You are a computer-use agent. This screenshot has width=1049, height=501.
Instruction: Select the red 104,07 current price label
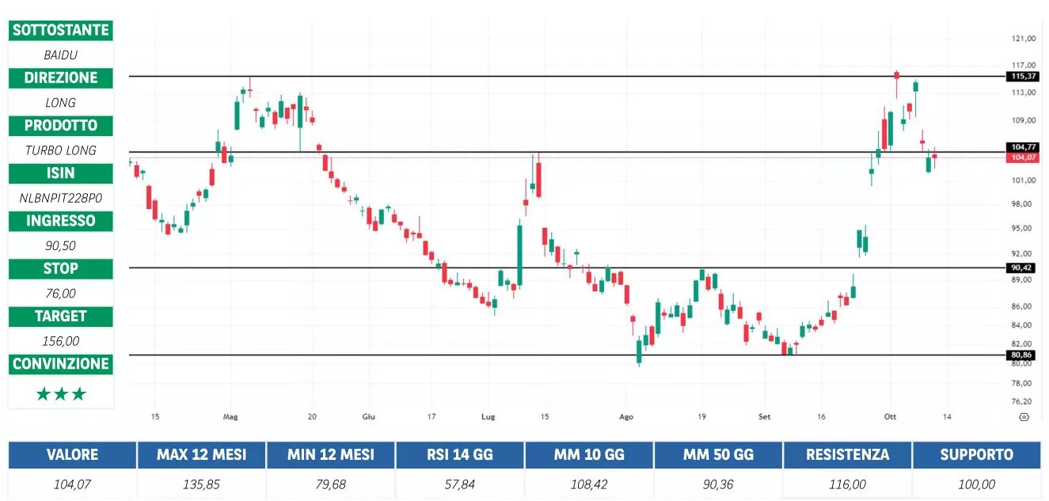pos(1023,158)
